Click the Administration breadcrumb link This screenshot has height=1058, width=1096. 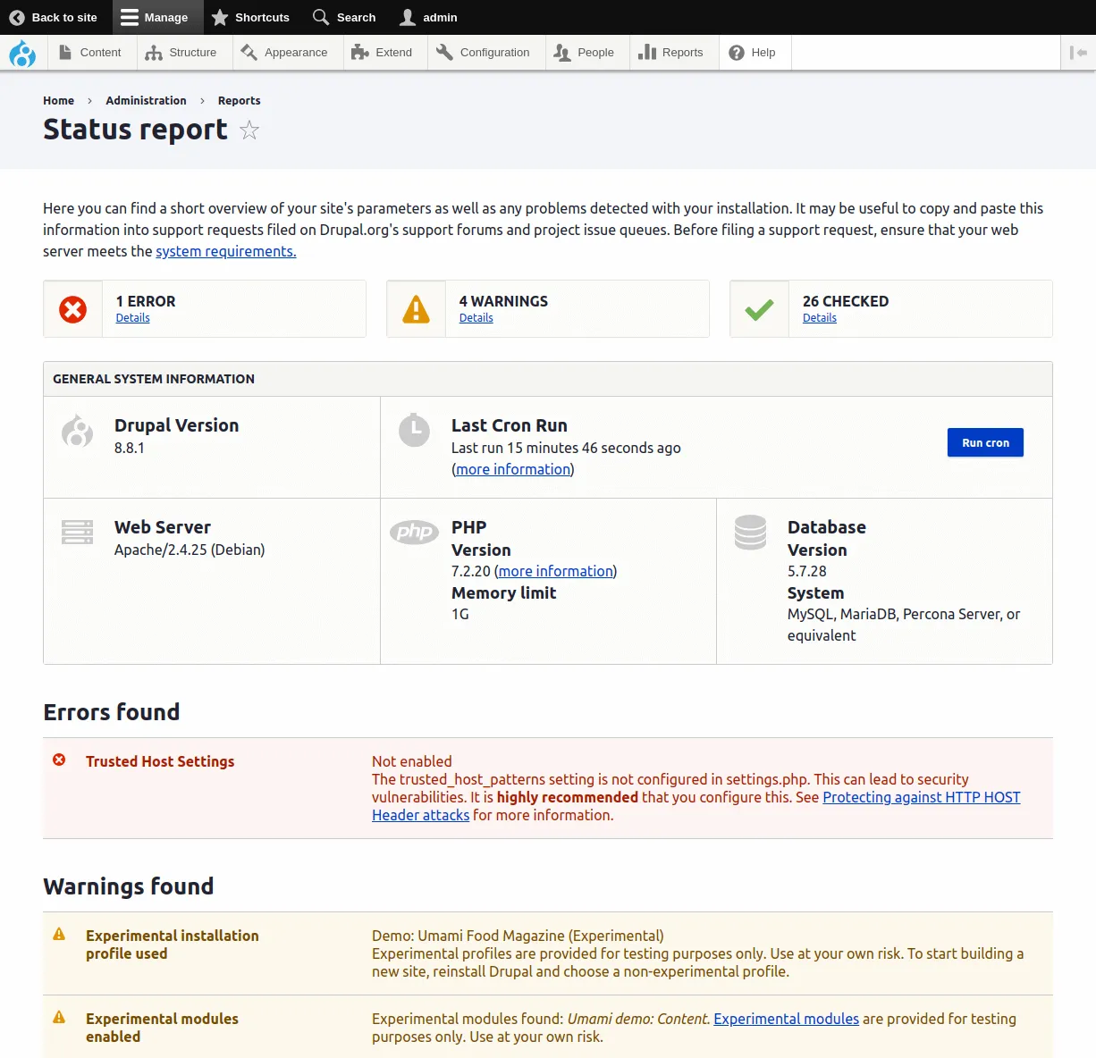pyautogui.click(x=146, y=101)
